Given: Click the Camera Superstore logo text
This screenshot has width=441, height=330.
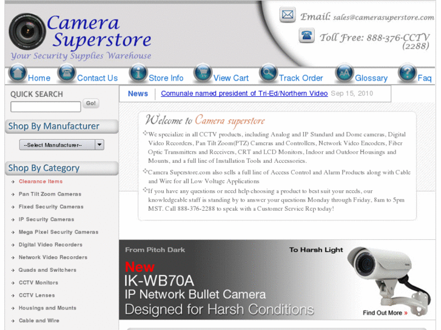Looking at the screenshot, I should (99, 31).
